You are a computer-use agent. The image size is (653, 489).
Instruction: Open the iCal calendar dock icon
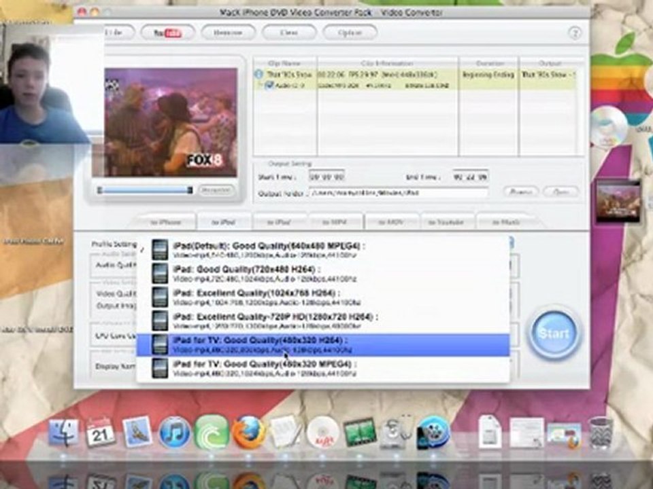99,433
